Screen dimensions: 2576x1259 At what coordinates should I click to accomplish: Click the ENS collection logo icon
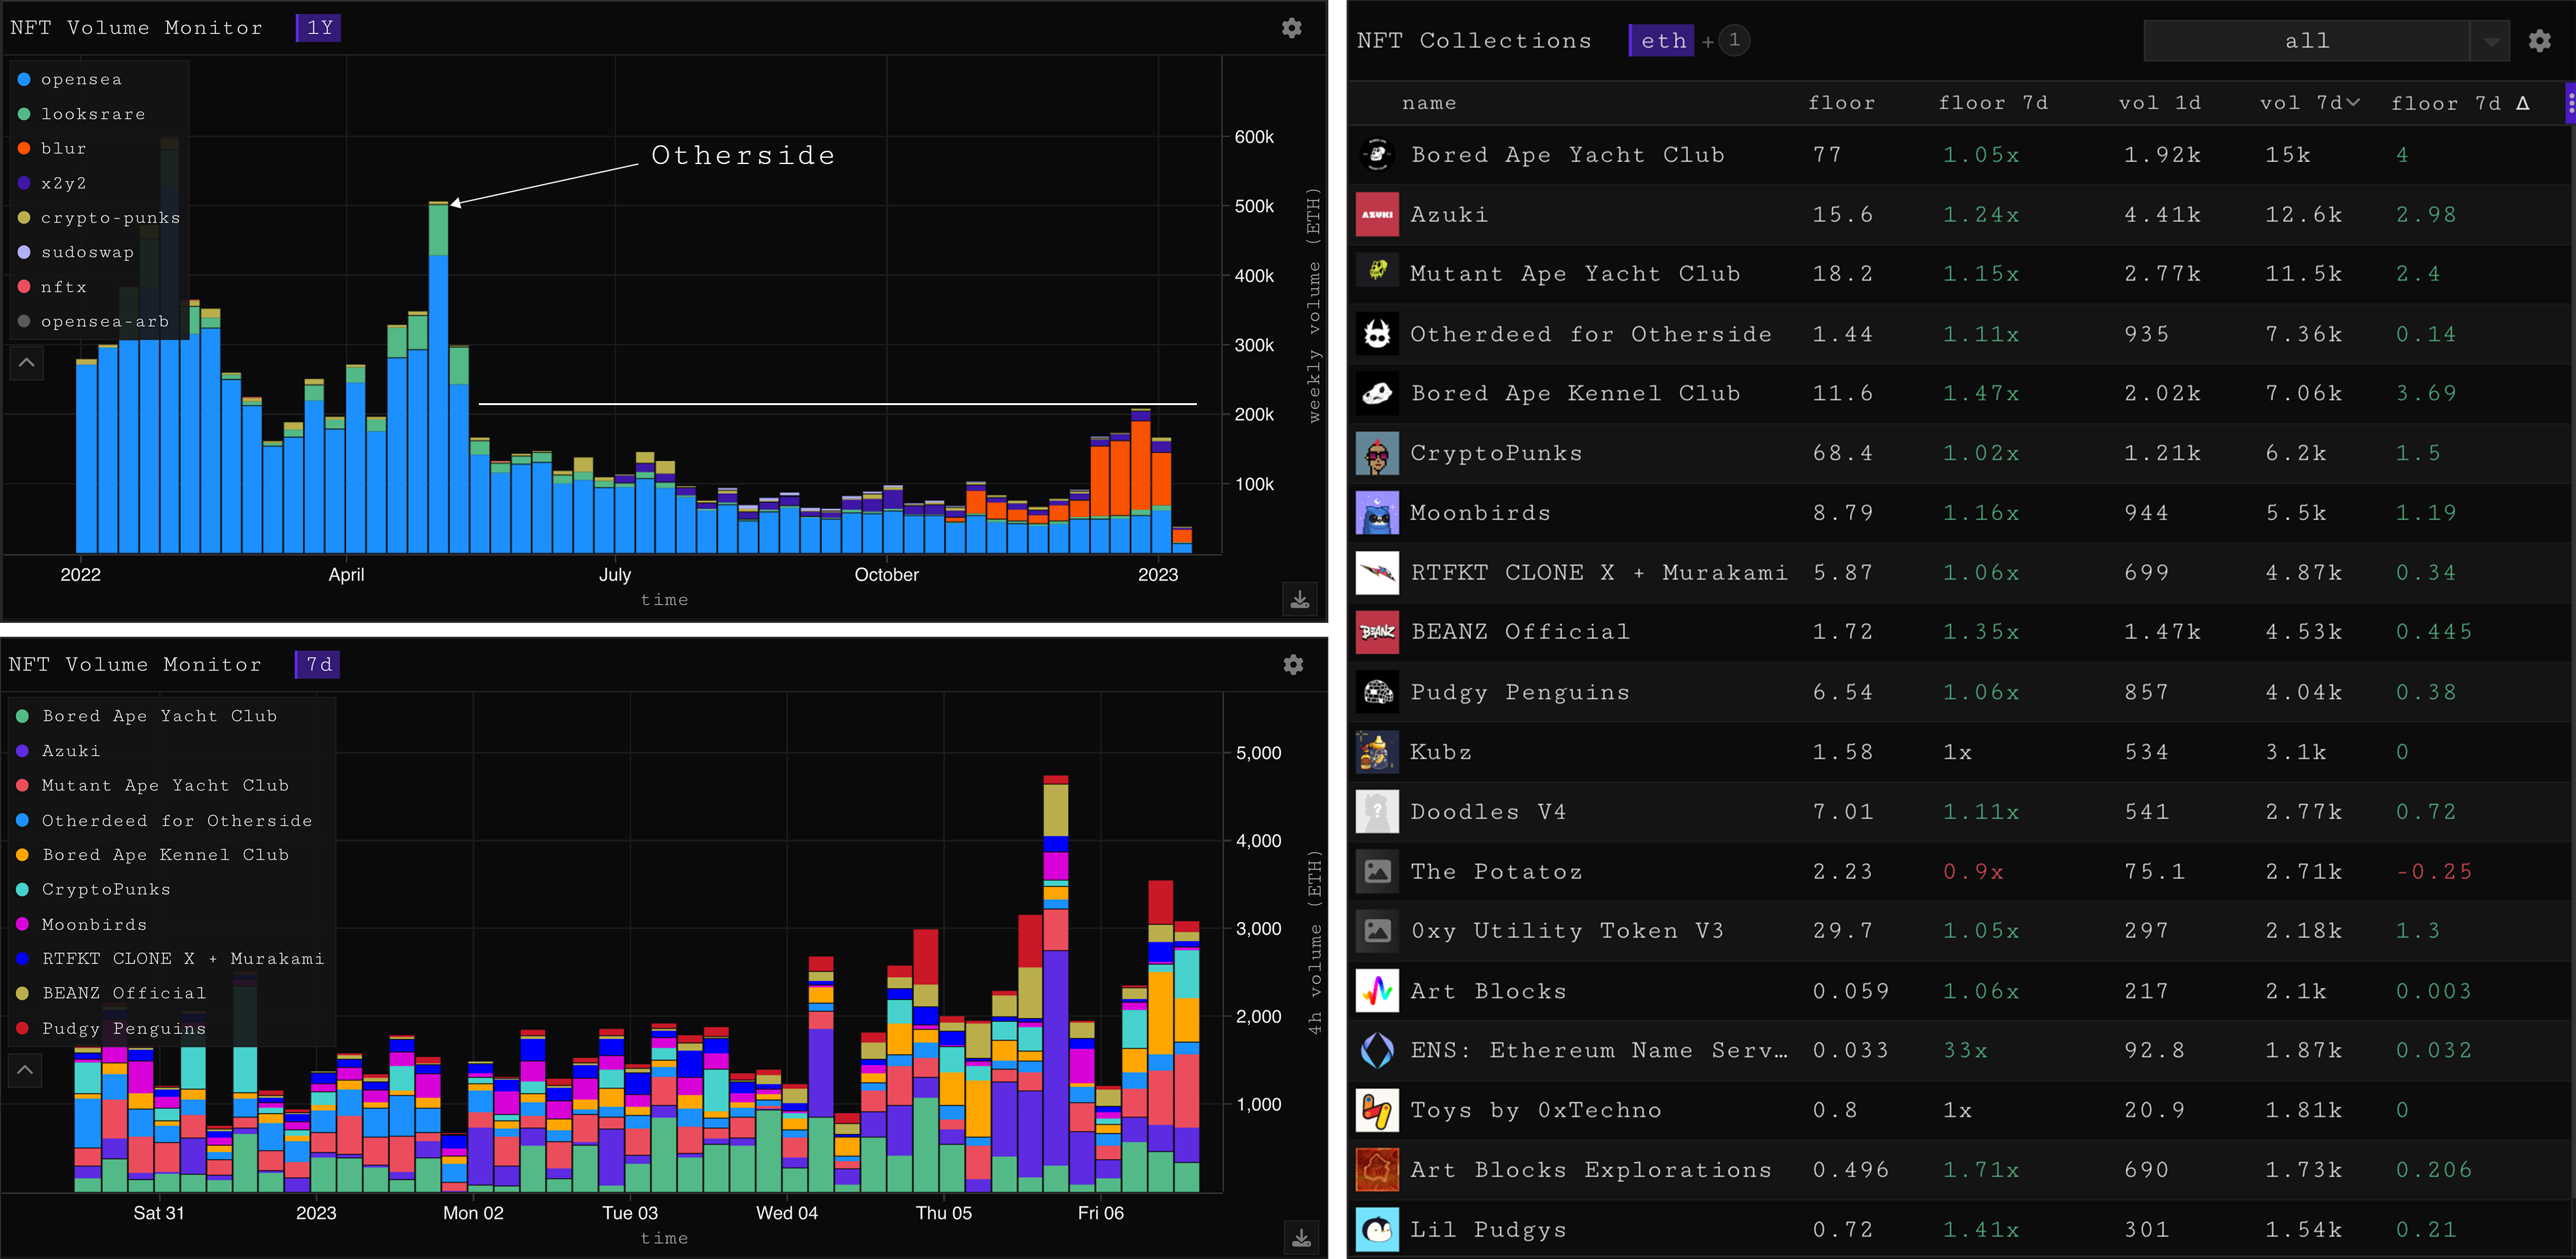pyautogui.click(x=1377, y=1050)
